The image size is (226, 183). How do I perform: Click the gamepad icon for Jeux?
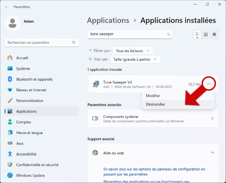[10, 143]
